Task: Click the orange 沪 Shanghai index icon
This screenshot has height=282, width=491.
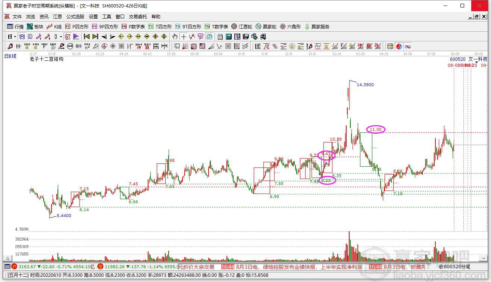Action: (15, 267)
